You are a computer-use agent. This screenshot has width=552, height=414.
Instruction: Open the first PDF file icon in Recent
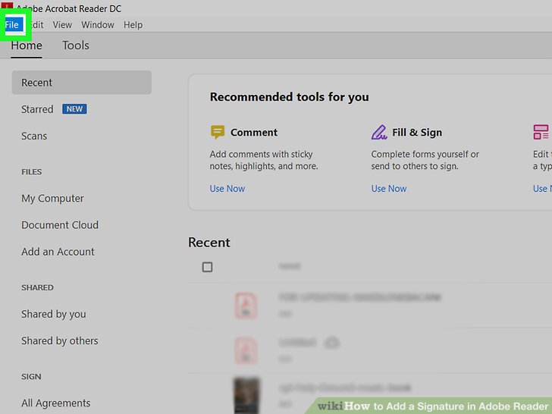click(246, 306)
